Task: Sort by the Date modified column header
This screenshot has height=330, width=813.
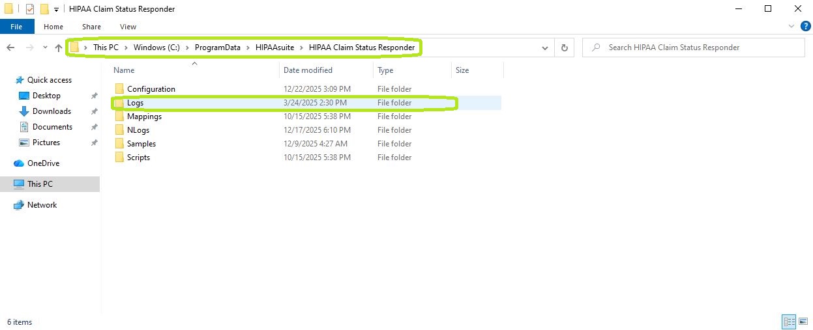Action: 308,70
